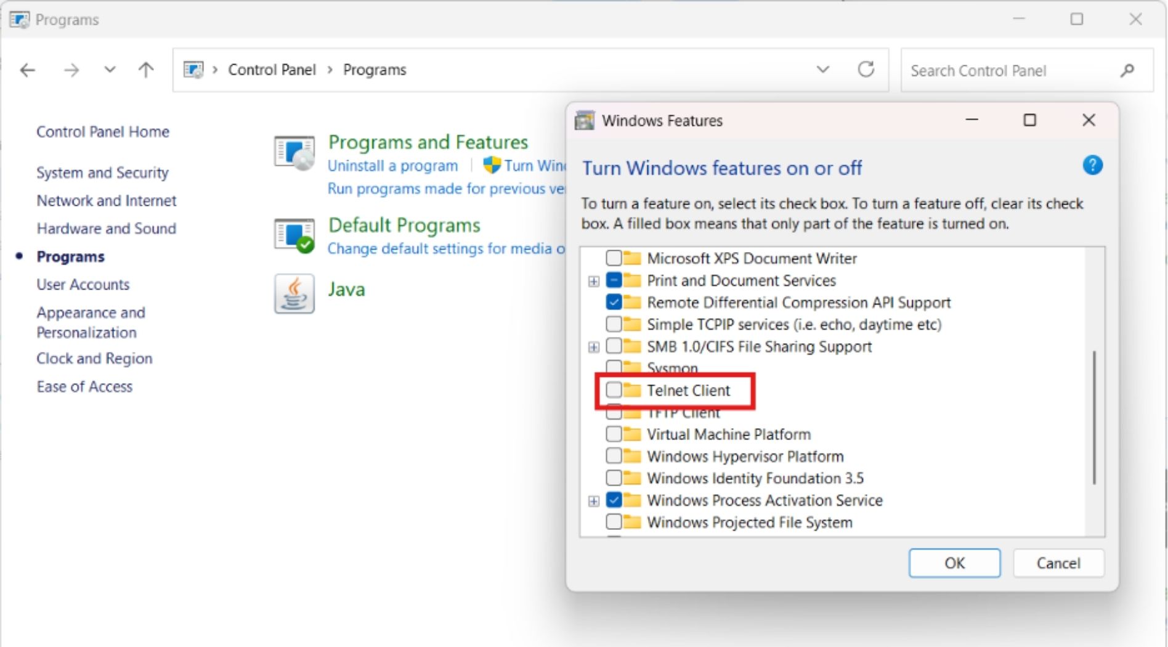This screenshot has height=647, width=1168.
Task: Click the Programs and Features icon
Action: pos(294,153)
